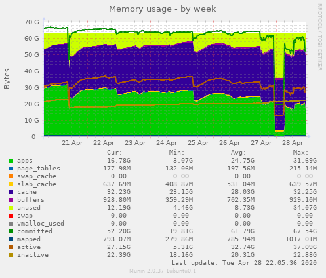
Task: Click the '50 G' y-axis tick label
Action: (x=31, y=54)
